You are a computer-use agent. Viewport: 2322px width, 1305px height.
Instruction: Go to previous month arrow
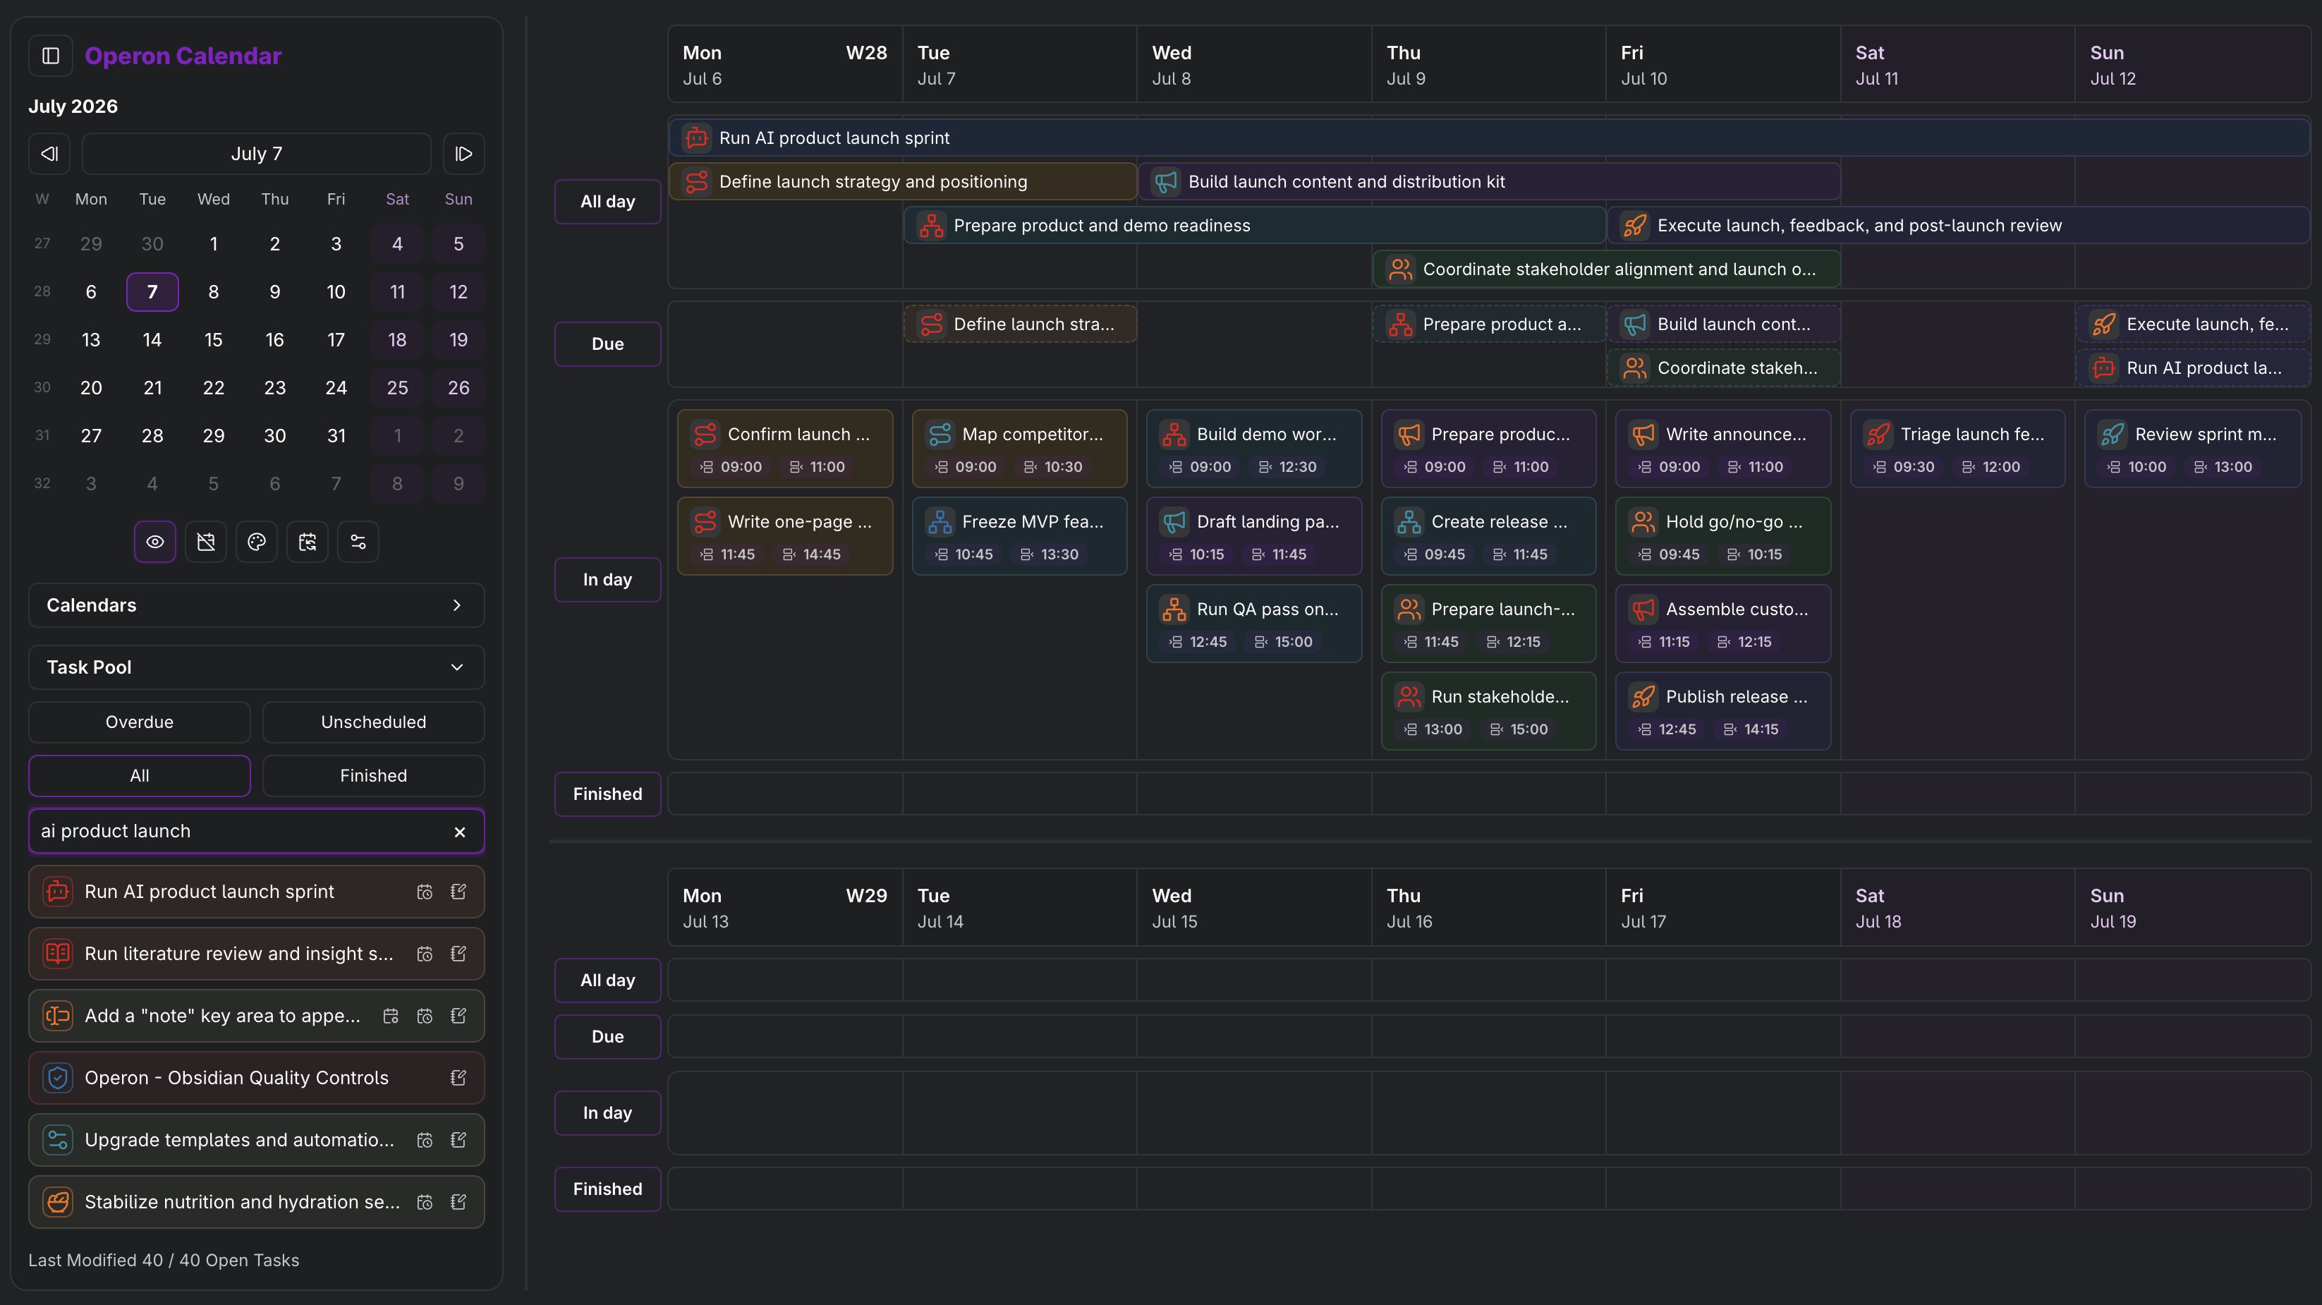(49, 154)
